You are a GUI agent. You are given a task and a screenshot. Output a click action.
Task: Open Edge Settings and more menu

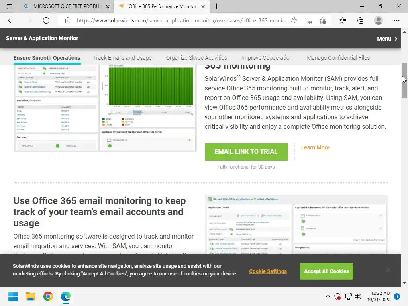point(396,20)
